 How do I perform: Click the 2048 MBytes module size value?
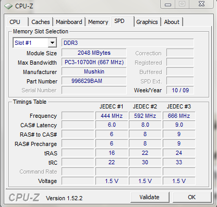click(x=94, y=53)
